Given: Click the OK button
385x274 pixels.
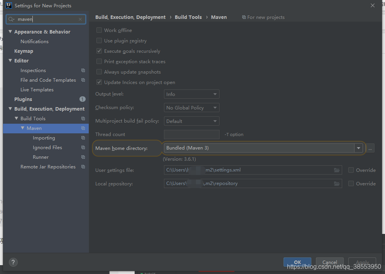Looking at the screenshot, I should (297, 262).
